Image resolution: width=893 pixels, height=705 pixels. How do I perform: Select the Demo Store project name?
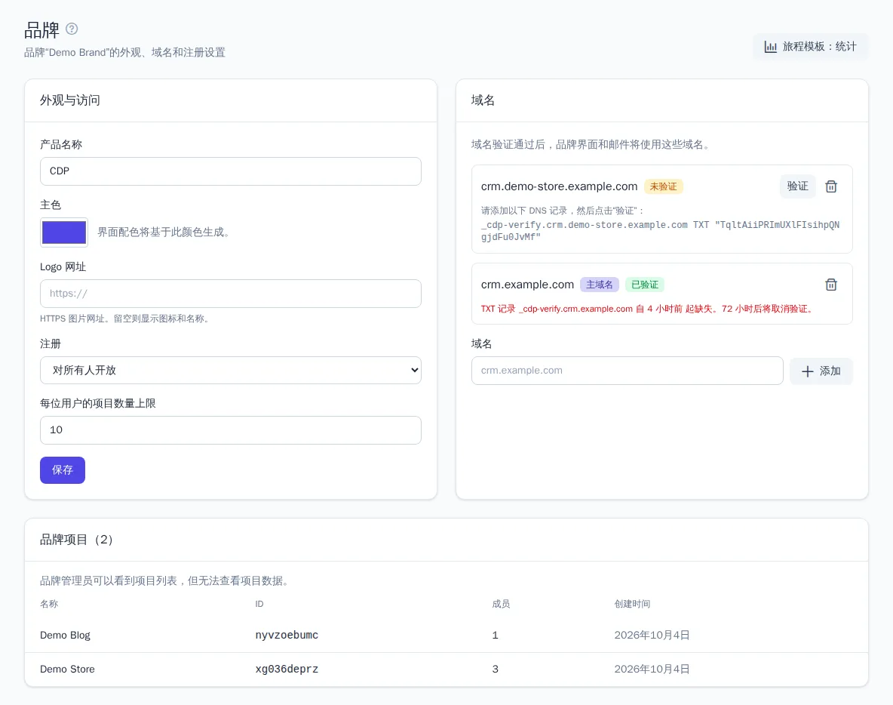[x=67, y=669]
